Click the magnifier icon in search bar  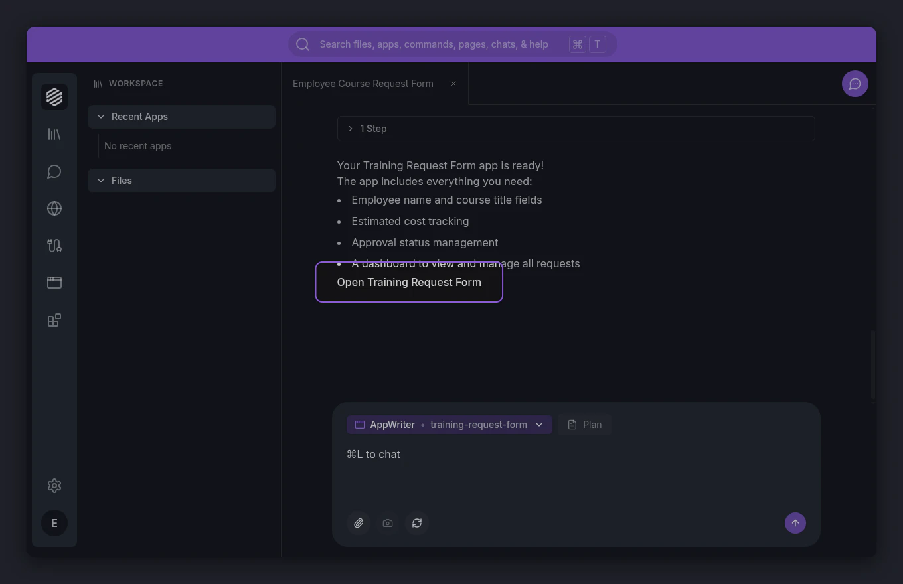pyautogui.click(x=303, y=44)
